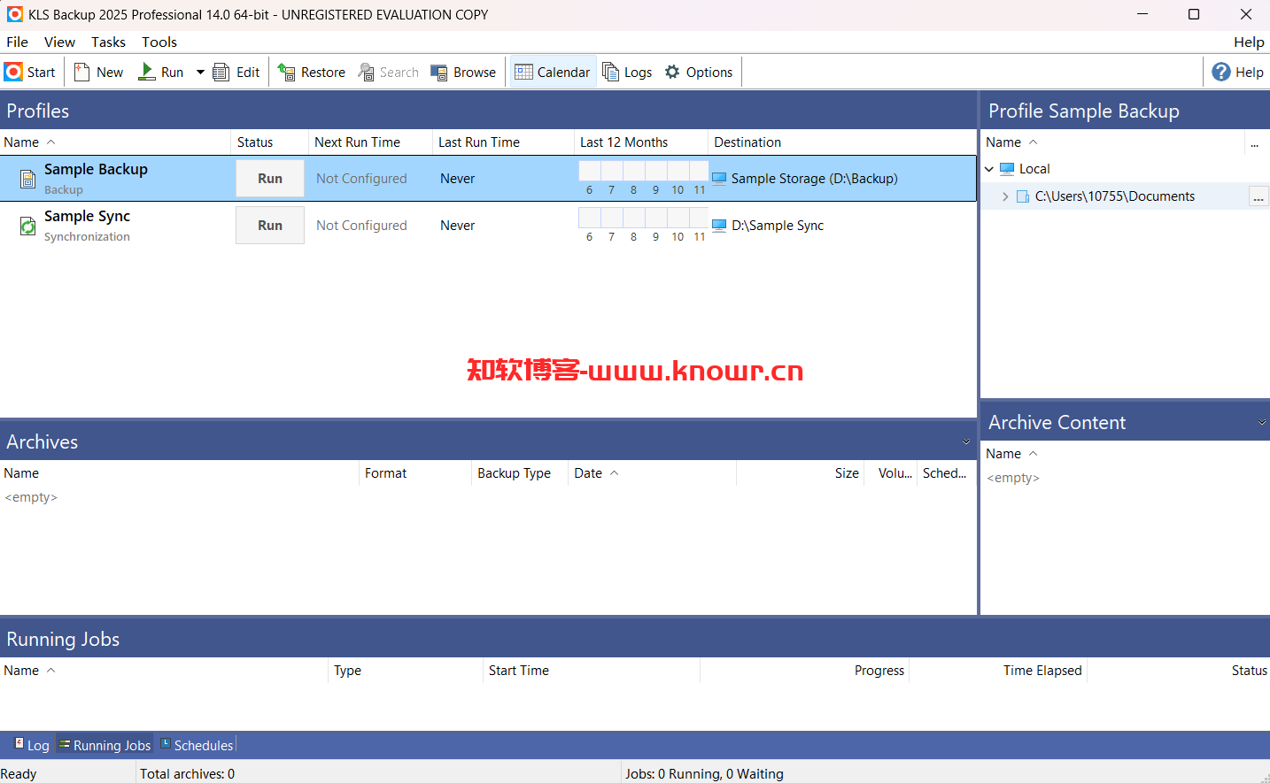The width and height of the screenshot is (1270, 783).
Task: Run the Sample Backup profile
Action: (270, 179)
